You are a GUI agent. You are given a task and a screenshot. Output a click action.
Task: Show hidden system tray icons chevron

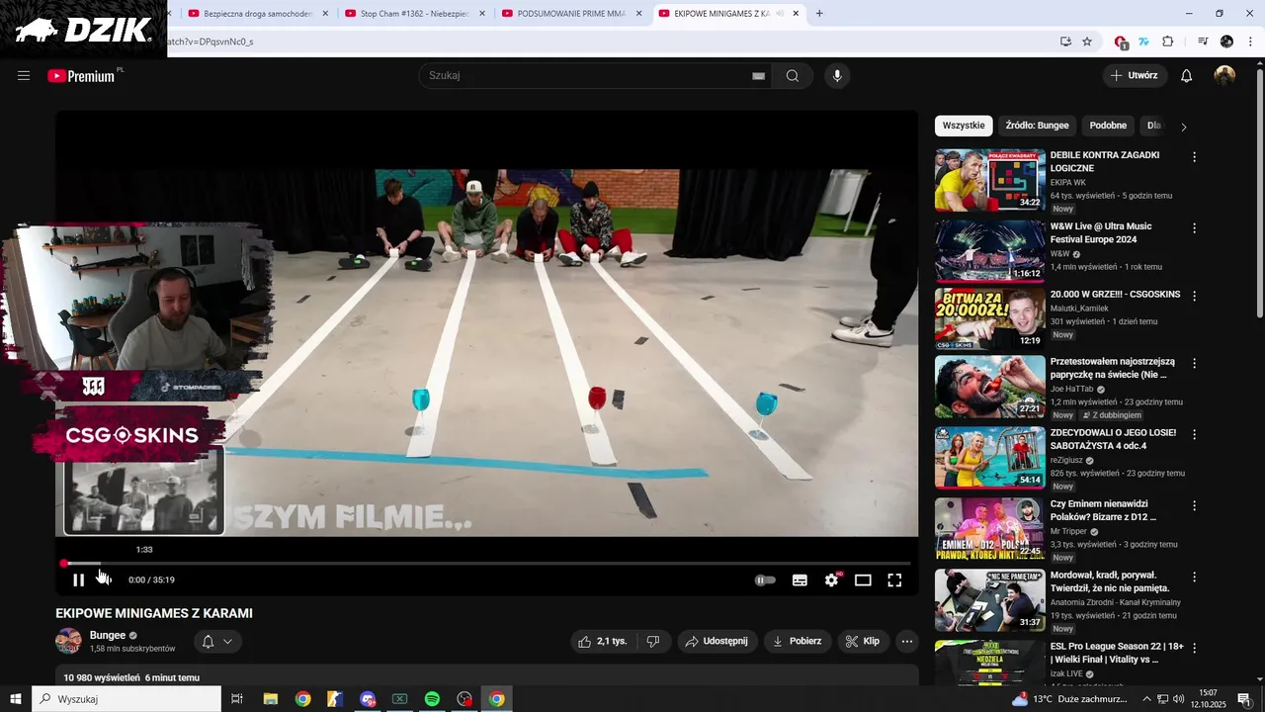pyautogui.click(x=1146, y=699)
